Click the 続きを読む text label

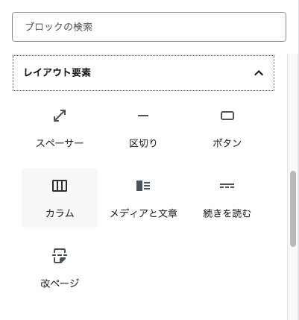227,213
